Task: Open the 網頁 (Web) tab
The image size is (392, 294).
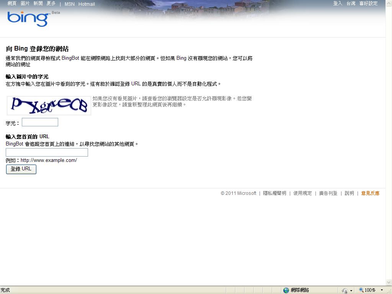Action: click(x=12, y=3)
